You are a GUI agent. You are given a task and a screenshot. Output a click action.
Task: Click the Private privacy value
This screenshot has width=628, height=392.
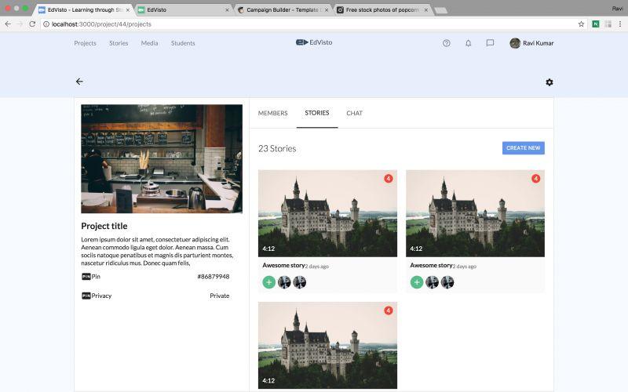220,296
